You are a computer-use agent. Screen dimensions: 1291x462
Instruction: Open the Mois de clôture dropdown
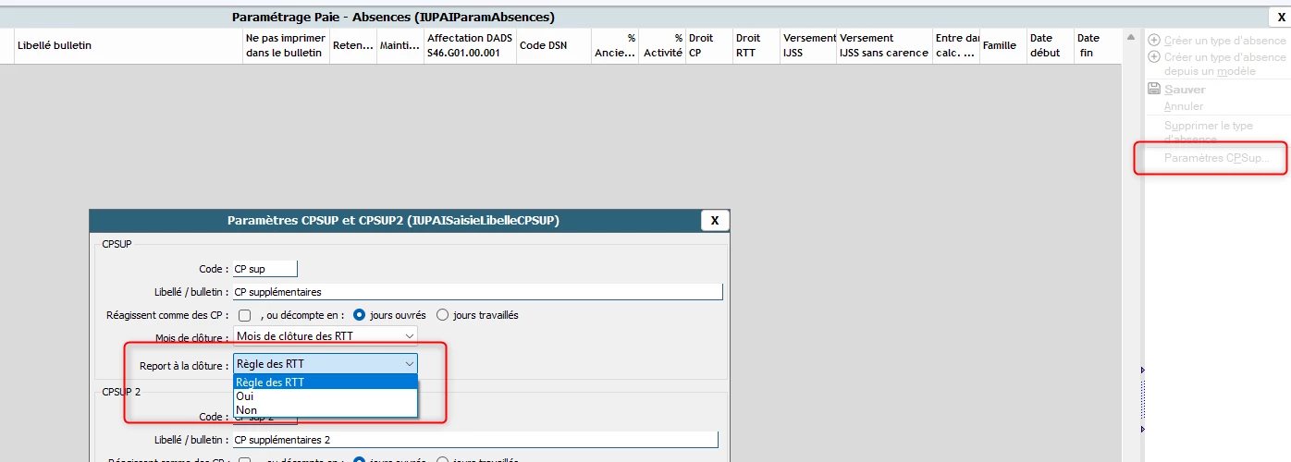pyautogui.click(x=325, y=335)
